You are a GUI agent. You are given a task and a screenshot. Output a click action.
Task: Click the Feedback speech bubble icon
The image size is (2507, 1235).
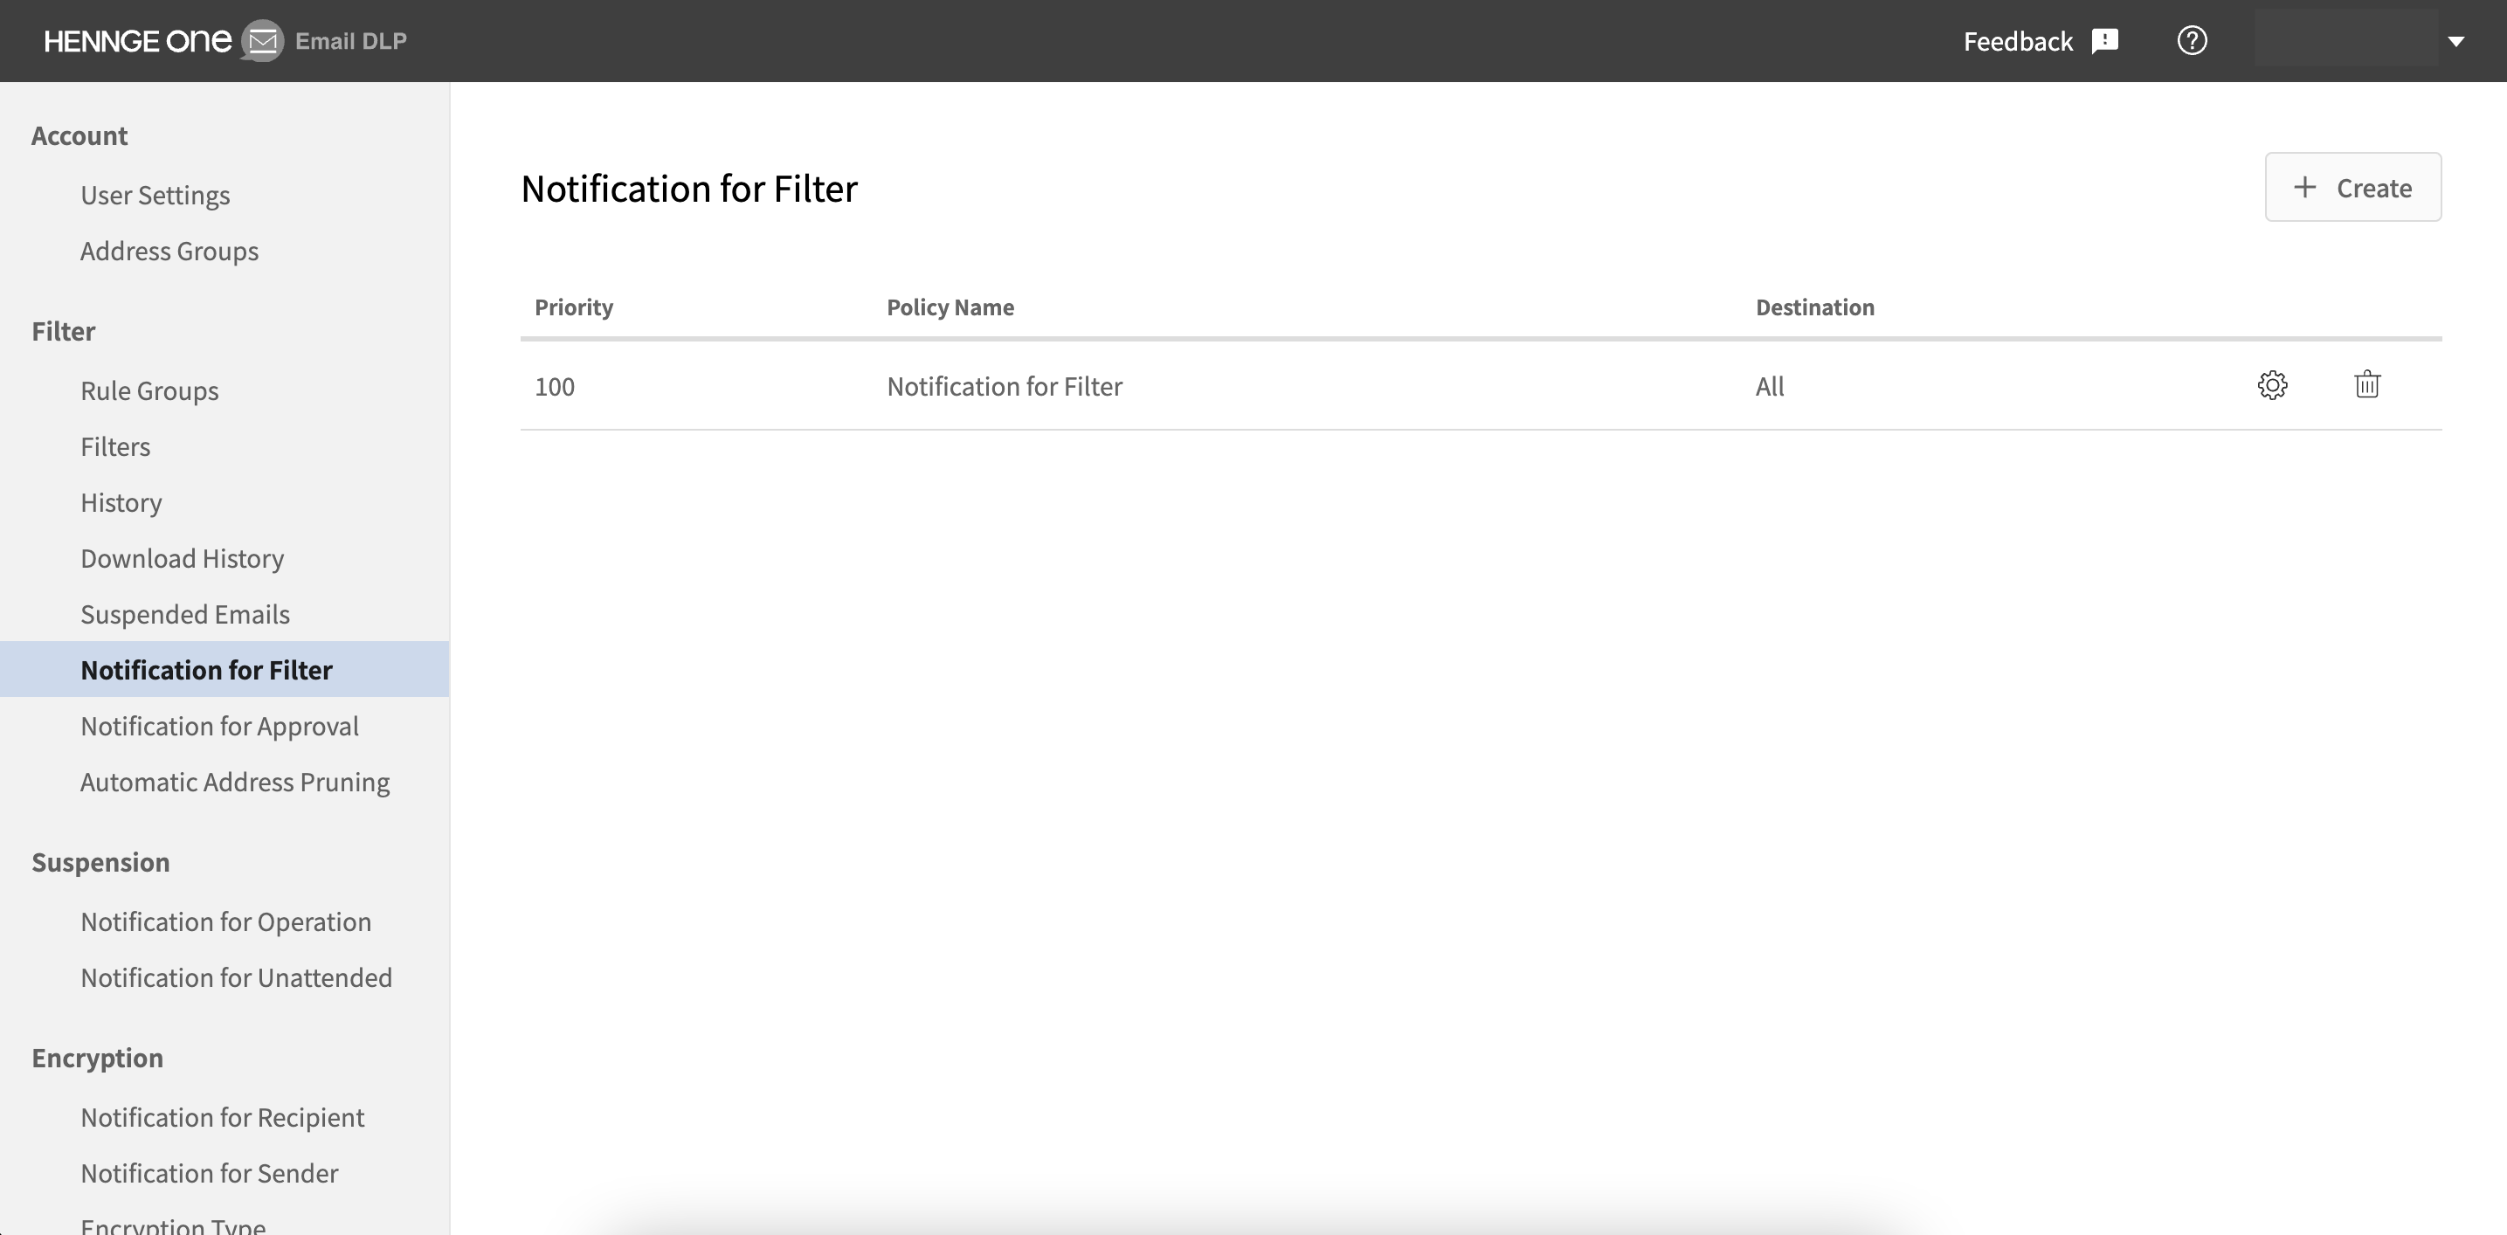[2104, 41]
